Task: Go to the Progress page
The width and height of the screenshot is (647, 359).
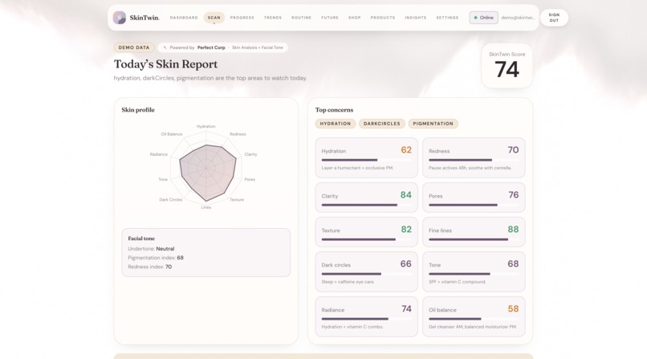Action: point(242,18)
